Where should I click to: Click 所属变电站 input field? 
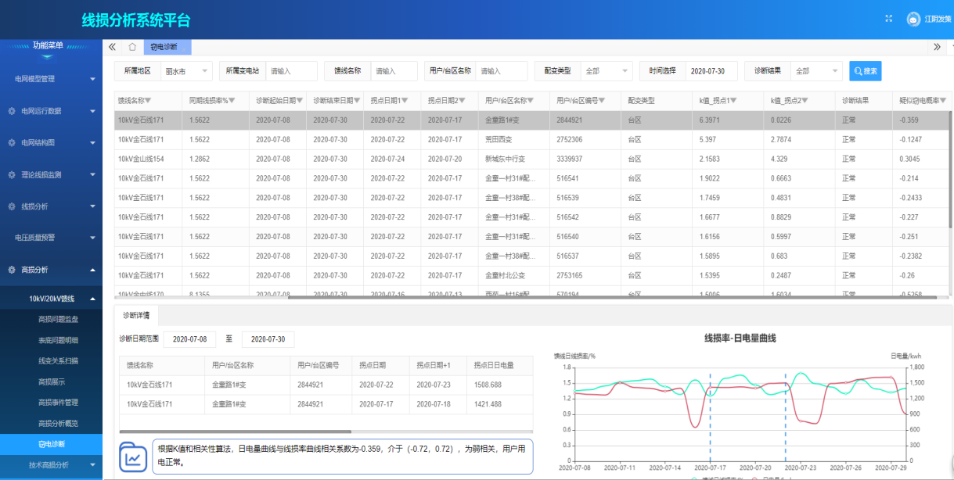click(291, 71)
